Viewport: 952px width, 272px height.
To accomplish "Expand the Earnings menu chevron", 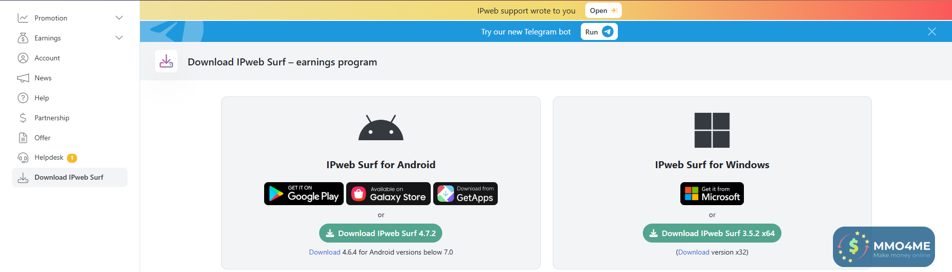I will pos(119,38).
